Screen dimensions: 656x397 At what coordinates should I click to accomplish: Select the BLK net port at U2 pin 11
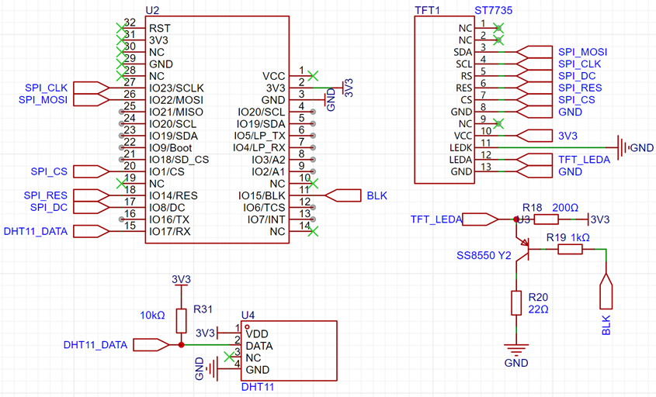[342, 195]
